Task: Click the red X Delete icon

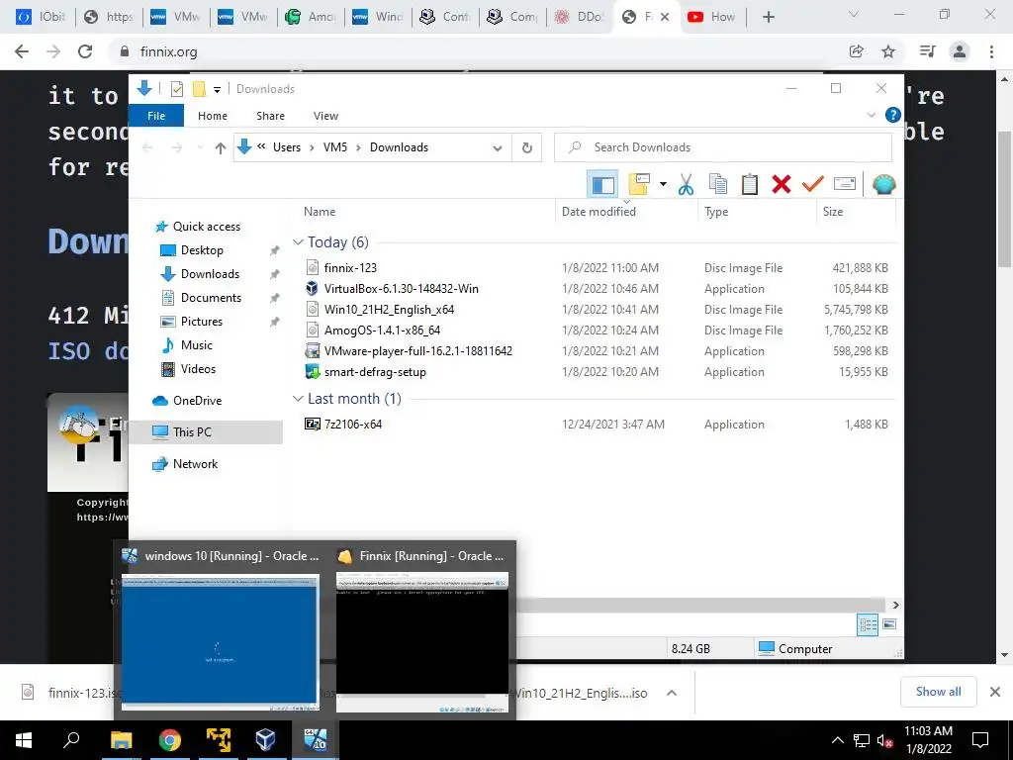Action: 782,185
